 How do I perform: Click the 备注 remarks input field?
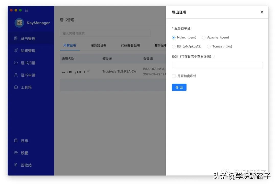point(217,66)
